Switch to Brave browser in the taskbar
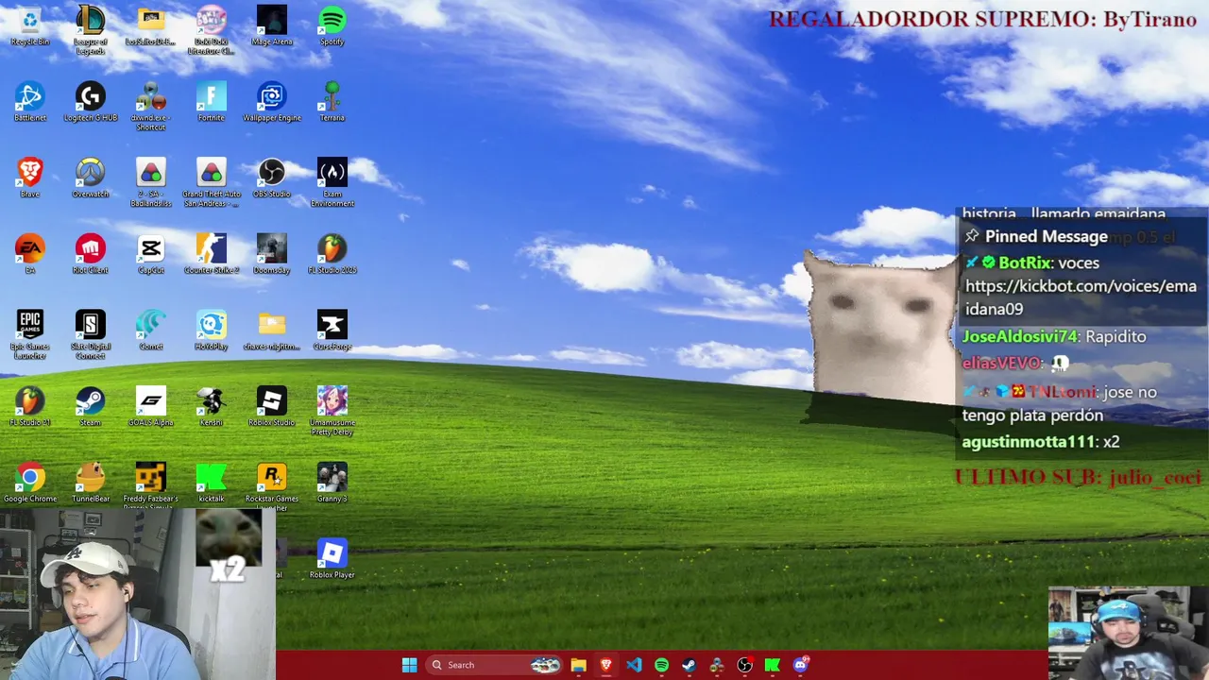 [606, 665]
